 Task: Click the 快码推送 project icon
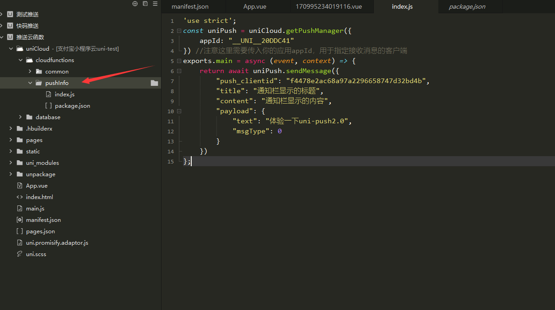tap(10, 26)
